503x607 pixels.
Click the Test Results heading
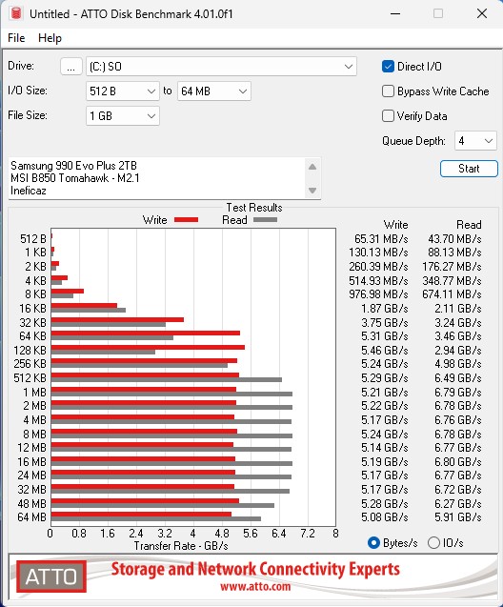click(254, 208)
